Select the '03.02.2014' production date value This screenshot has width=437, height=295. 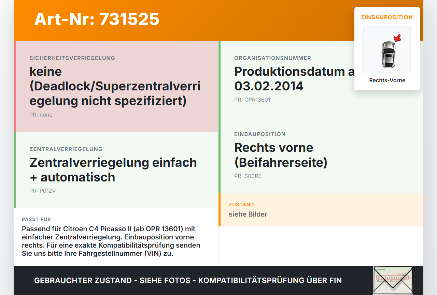coord(269,86)
